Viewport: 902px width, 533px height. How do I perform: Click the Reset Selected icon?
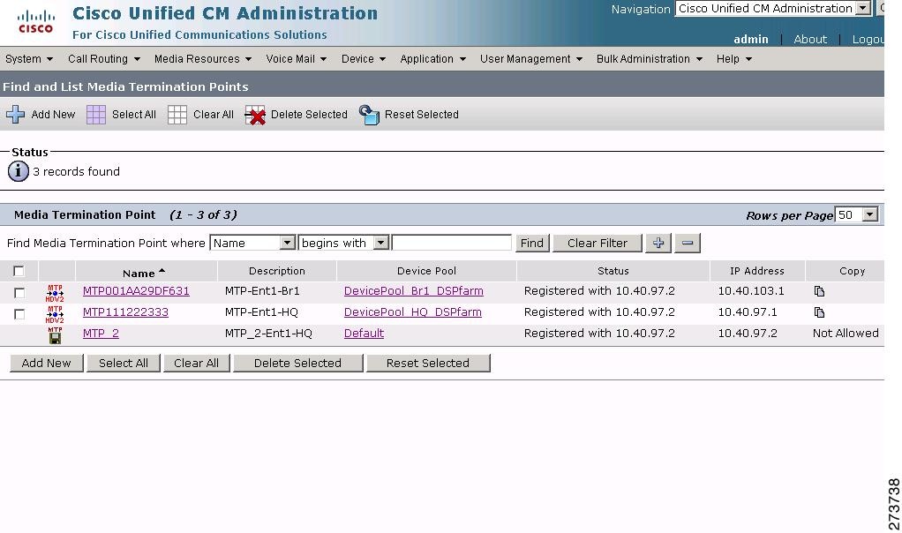pyautogui.click(x=369, y=115)
